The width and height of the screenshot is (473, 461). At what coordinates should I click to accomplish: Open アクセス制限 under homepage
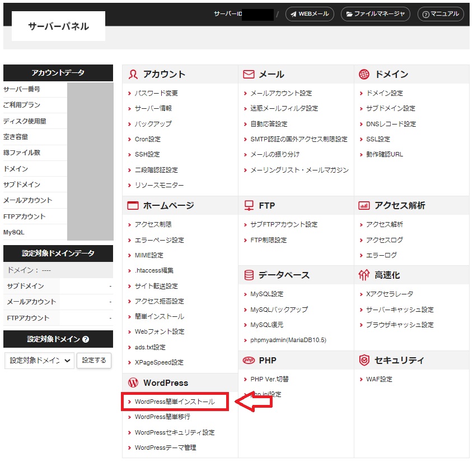tap(153, 224)
